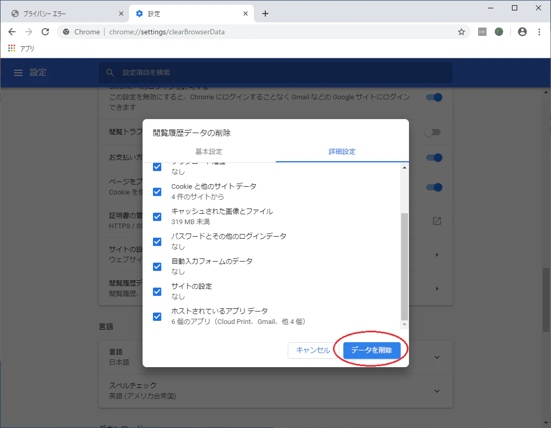Viewport: 551px width, 428px height.
Task: Reload the current page
Action: point(45,32)
